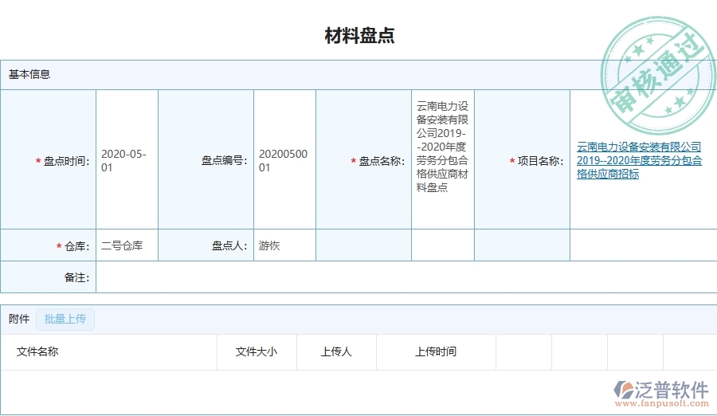Click the 盘点名称 value text

442,147
